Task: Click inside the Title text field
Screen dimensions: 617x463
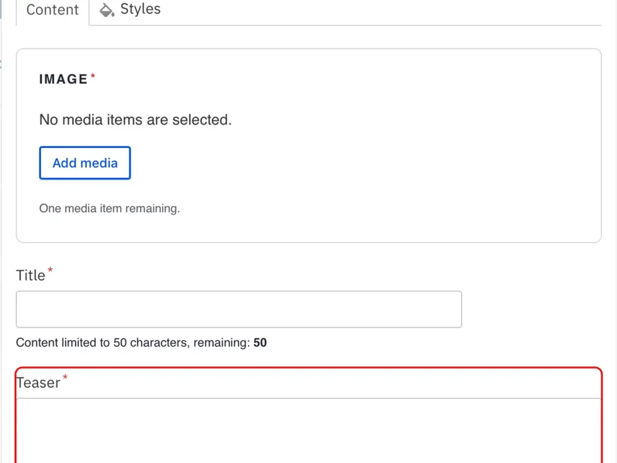Action: coord(238,309)
